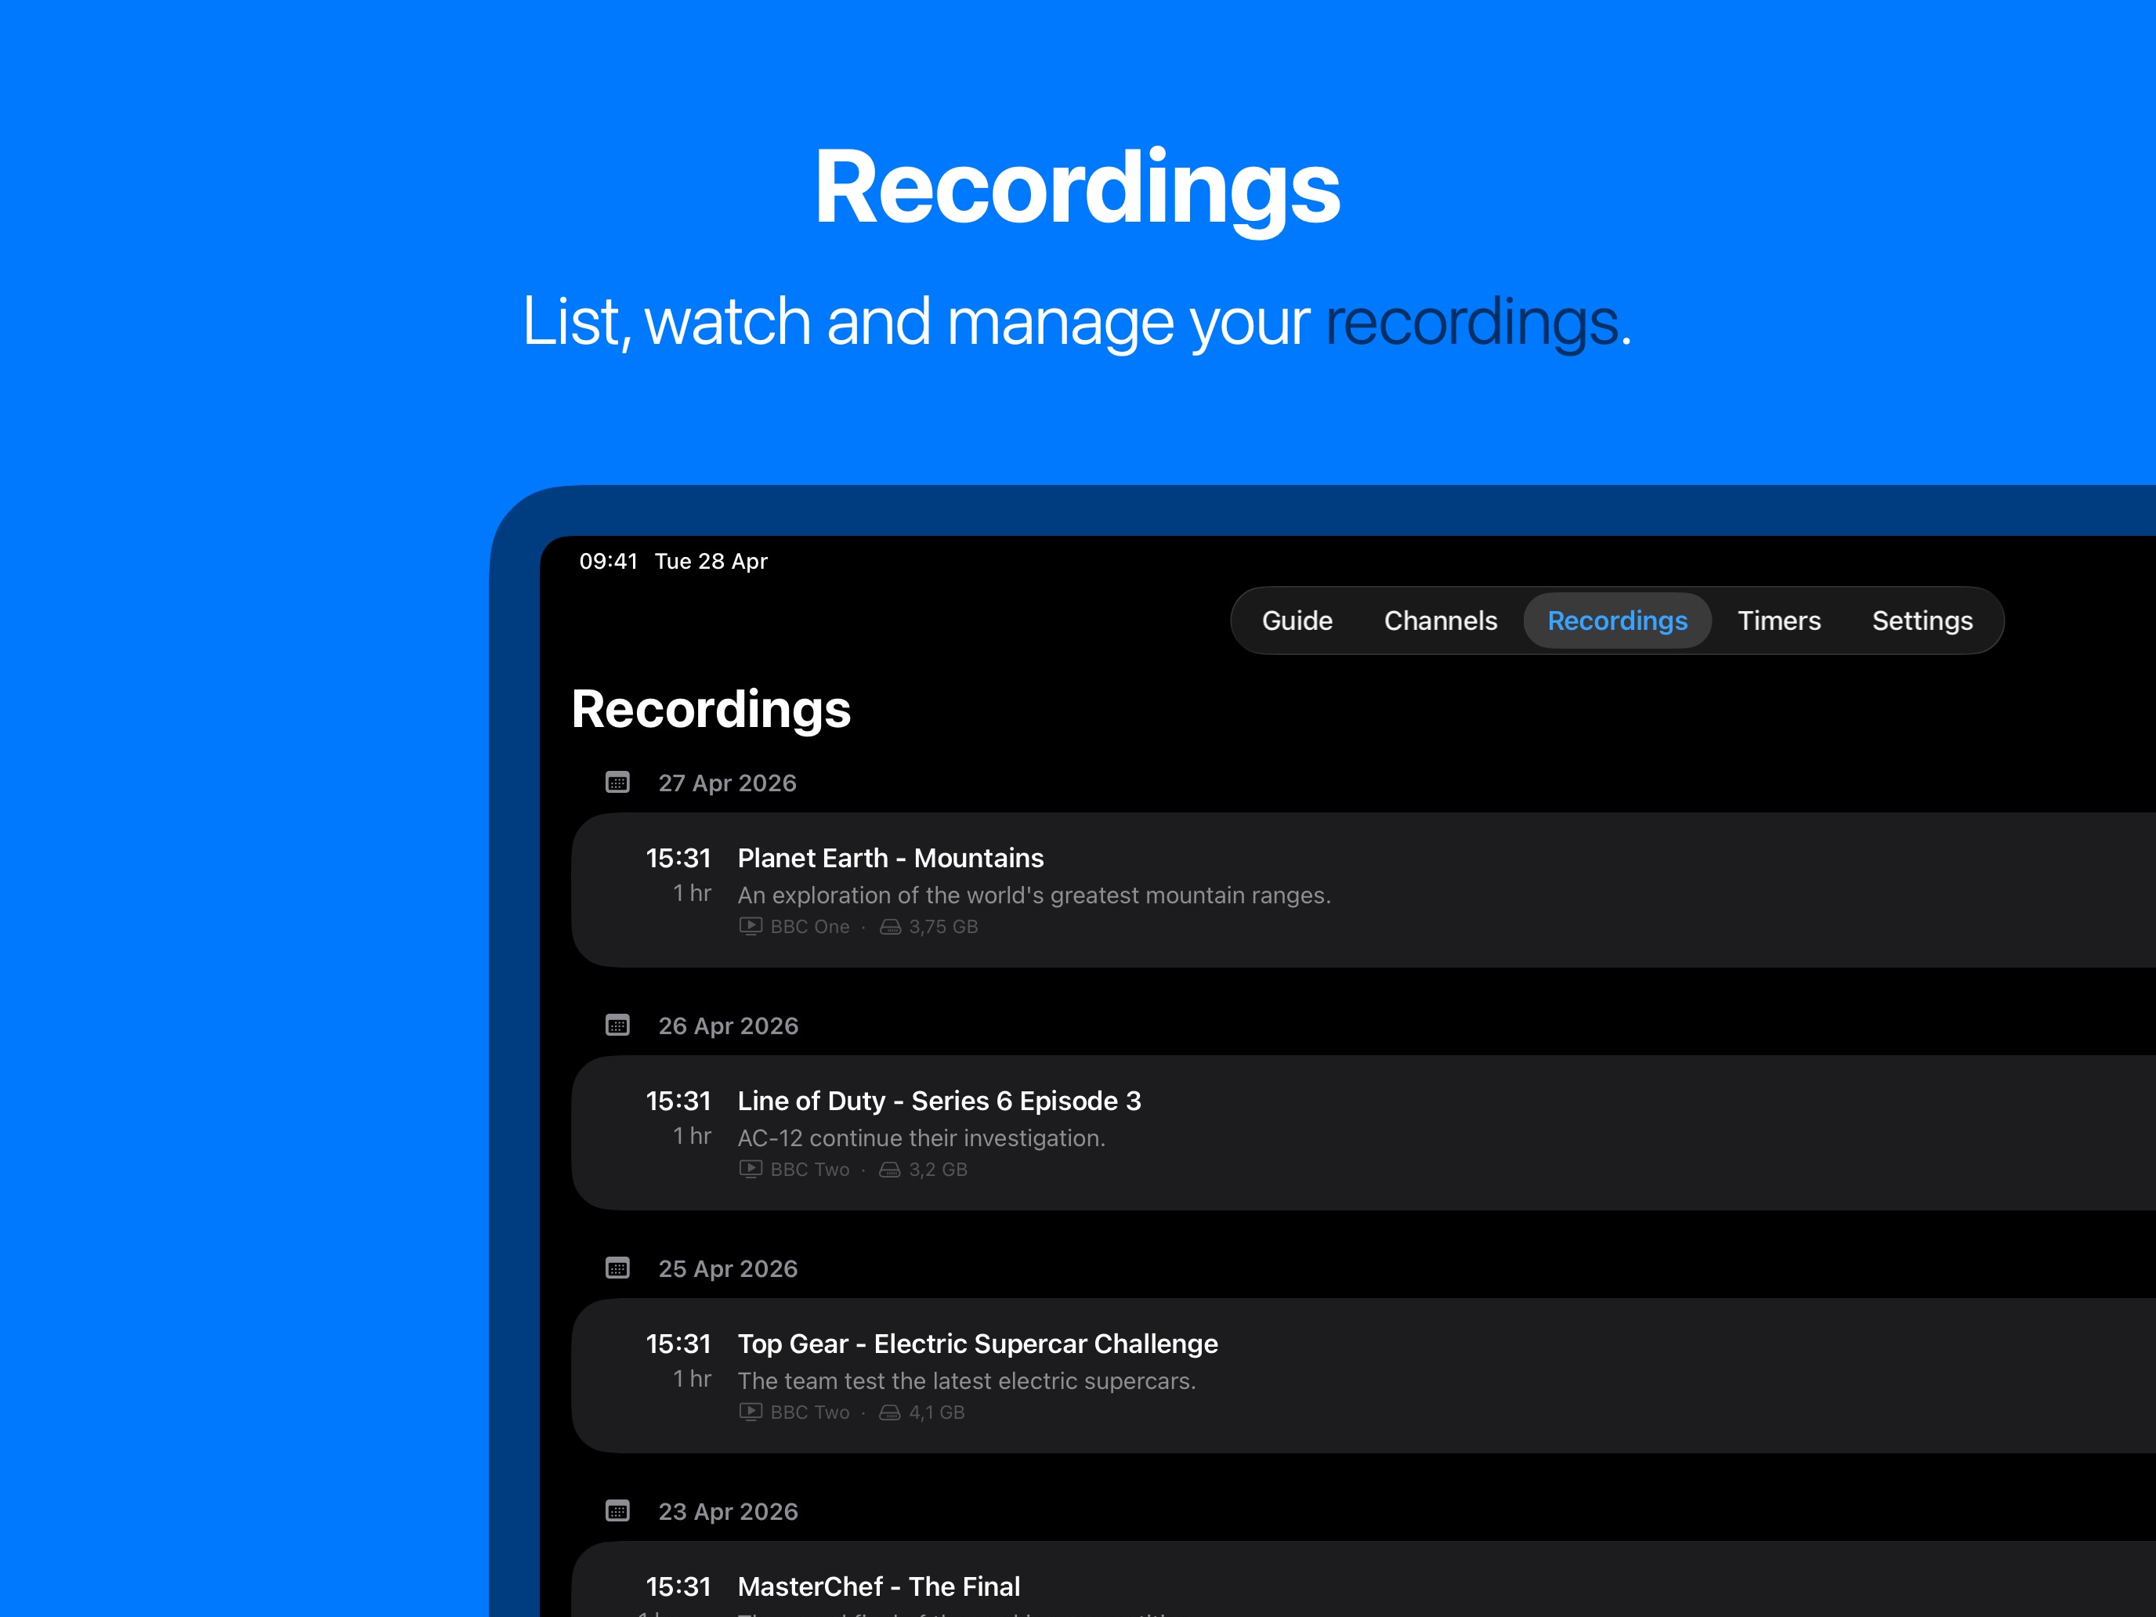This screenshot has width=2156, height=1617.
Task: Click 15:31 time on Planet Earth row
Action: 678,858
